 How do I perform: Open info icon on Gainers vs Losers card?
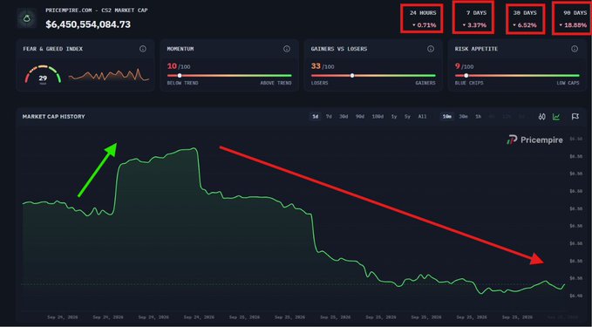coord(431,49)
